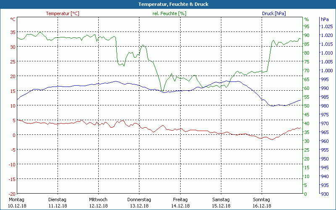Click the 'Montag' day label
Viewport: 336px width, 210px height.
pyautogui.click(x=16, y=199)
